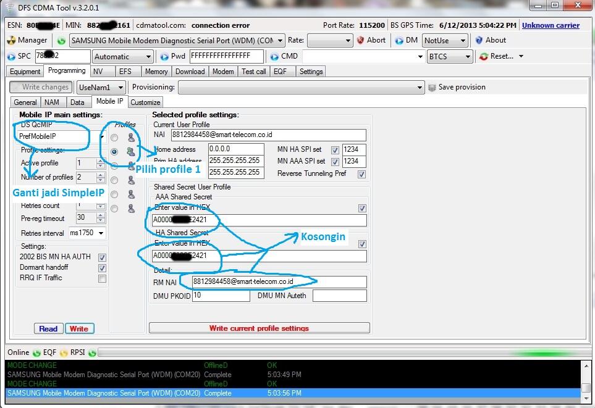Open the Manager tool icon
Screen dimensions: 595x408
tap(11, 40)
